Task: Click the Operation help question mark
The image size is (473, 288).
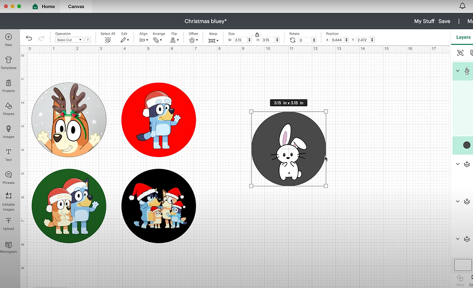Action: pyautogui.click(x=88, y=39)
